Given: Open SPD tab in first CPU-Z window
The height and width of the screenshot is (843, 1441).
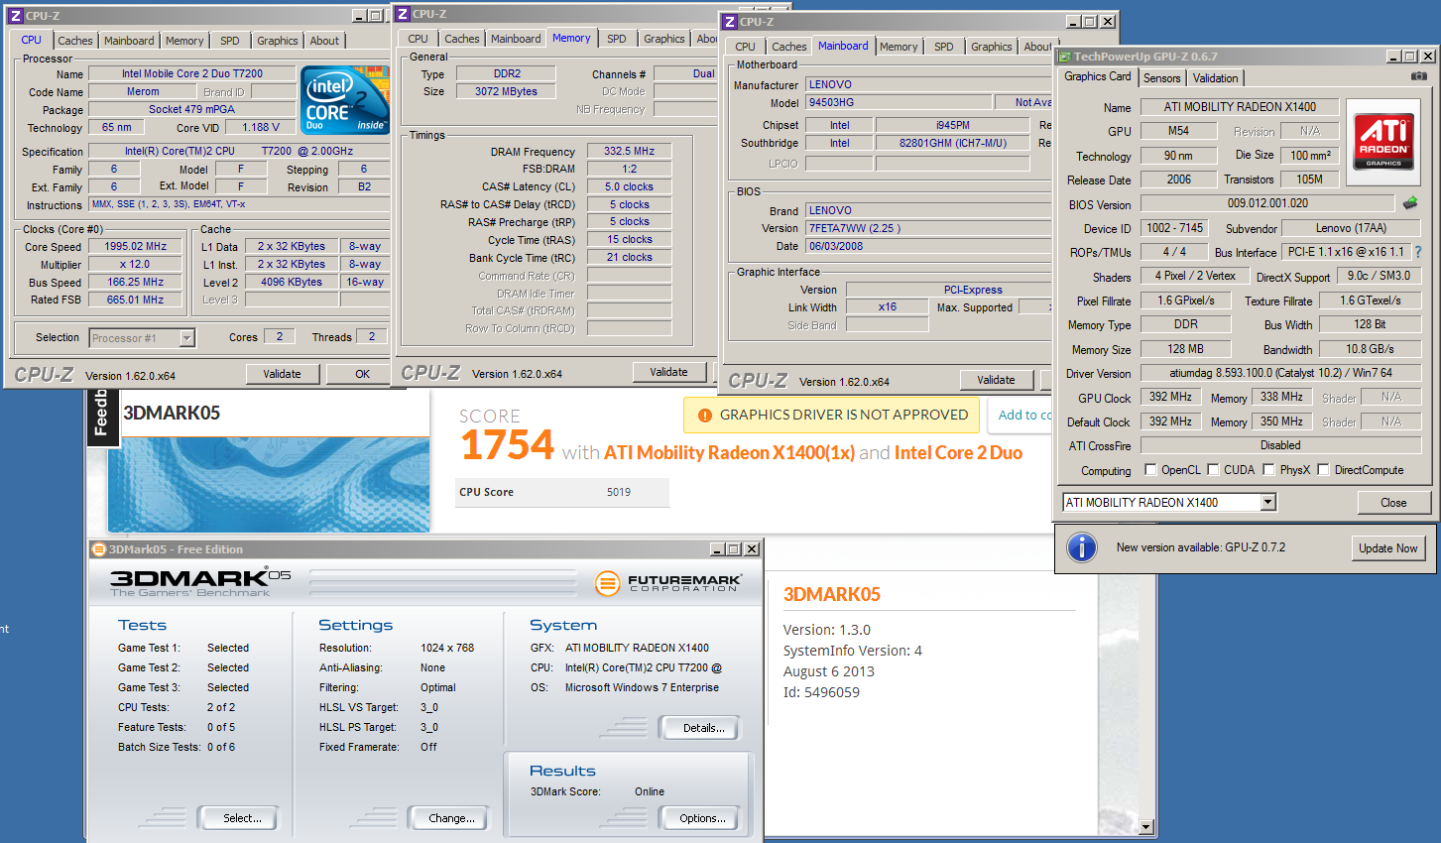Looking at the screenshot, I should click(x=230, y=41).
